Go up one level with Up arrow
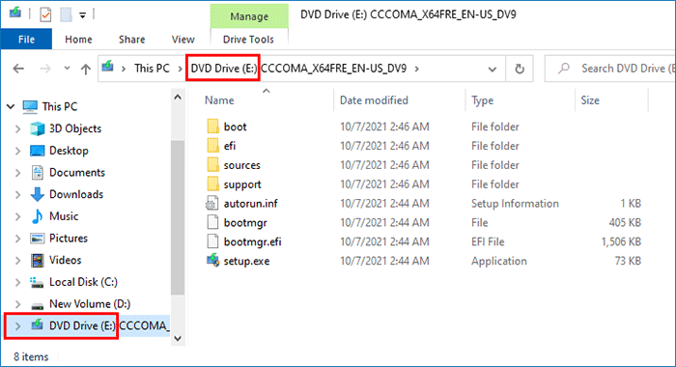676x367 pixels. coord(86,69)
